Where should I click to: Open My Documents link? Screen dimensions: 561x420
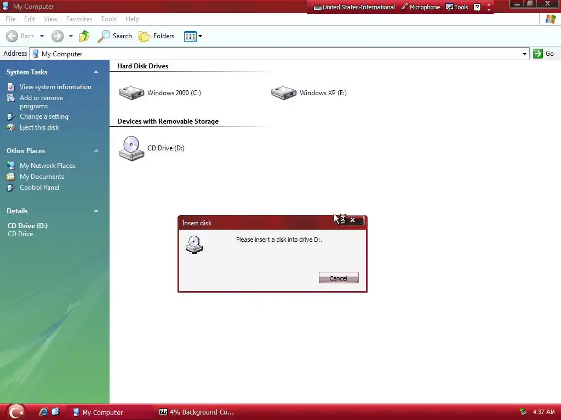pos(42,177)
